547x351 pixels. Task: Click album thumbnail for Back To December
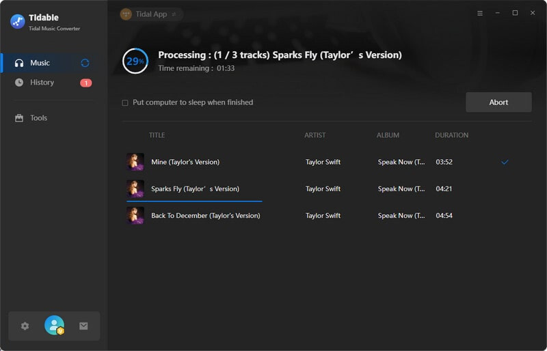[135, 215]
